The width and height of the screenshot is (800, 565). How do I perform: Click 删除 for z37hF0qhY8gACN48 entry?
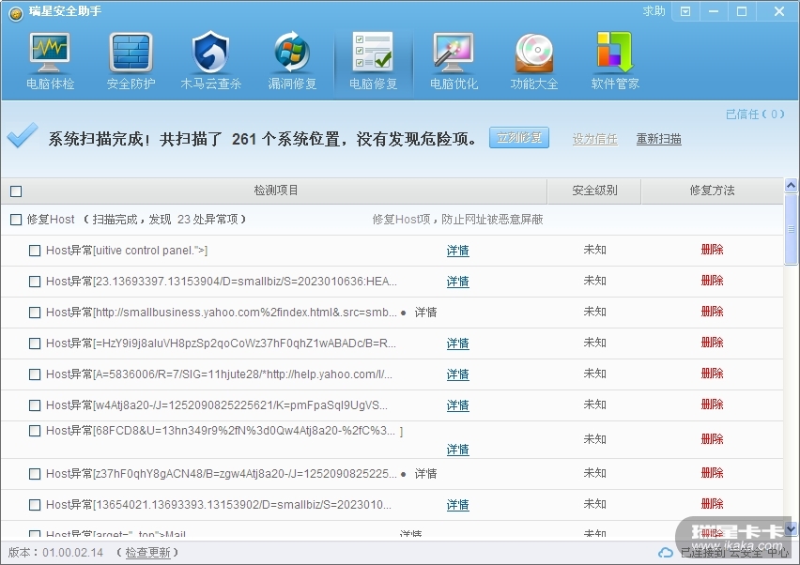713,473
